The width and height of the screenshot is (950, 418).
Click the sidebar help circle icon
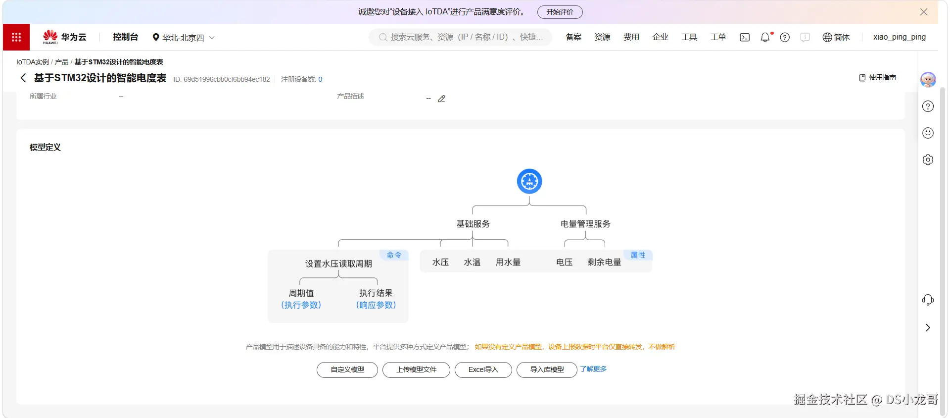click(928, 106)
